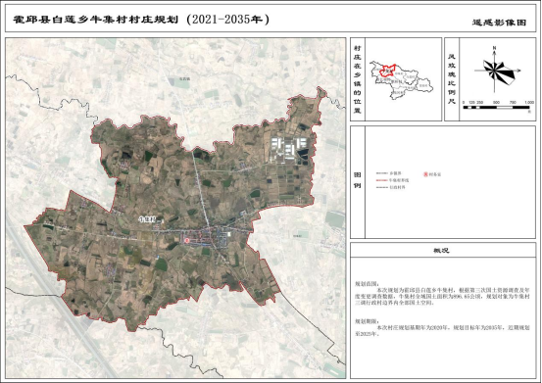Click the black-and-white scale bar
The width and height of the screenshot is (542, 383).
pos(496,108)
